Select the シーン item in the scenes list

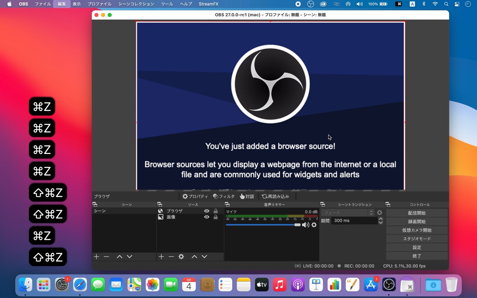coord(124,211)
